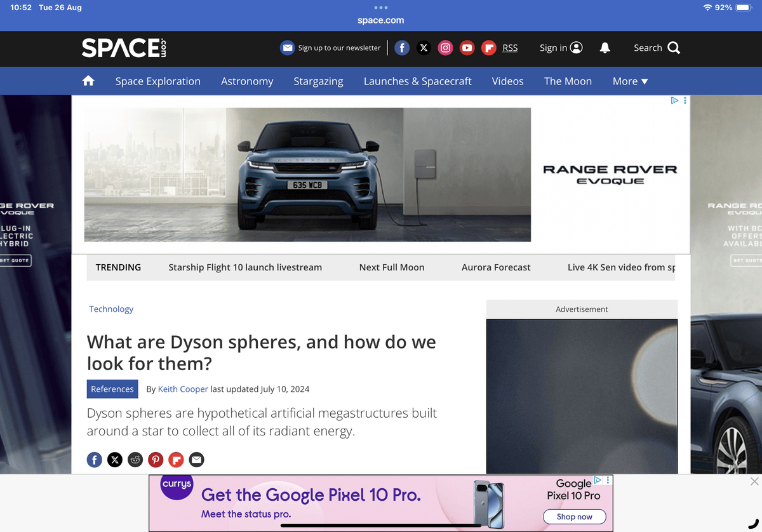Open the Launches & Spacecraft section
The image size is (762, 532).
[x=418, y=81]
